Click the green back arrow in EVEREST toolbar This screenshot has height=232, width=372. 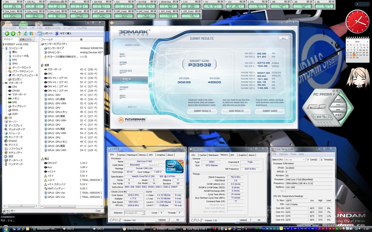tap(7, 33)
